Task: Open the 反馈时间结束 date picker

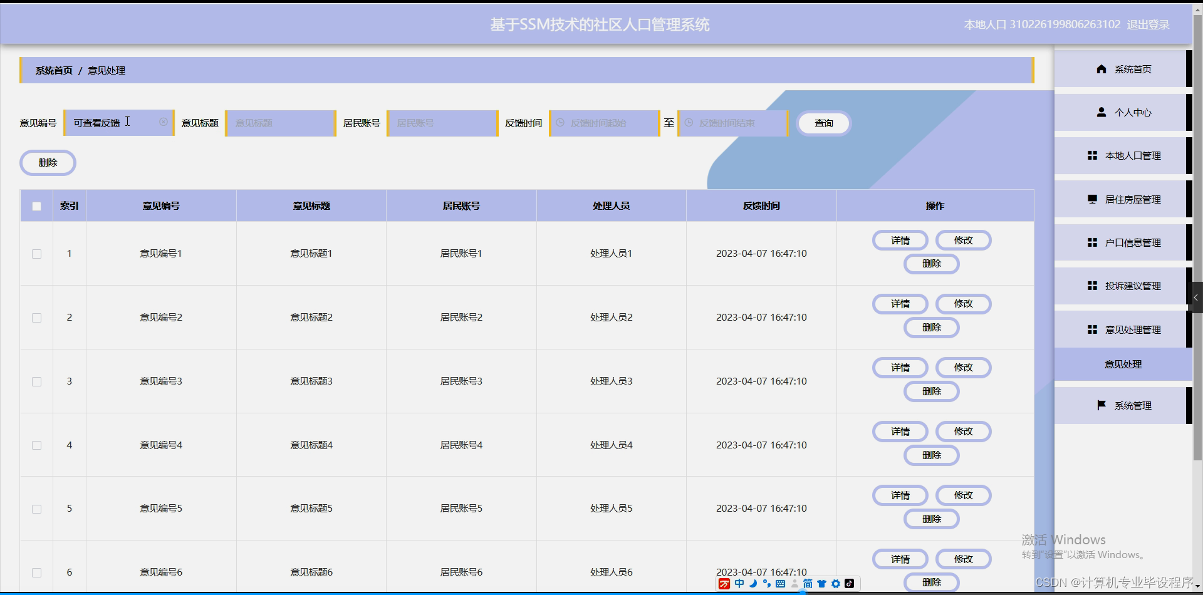Action: click(733, 123)
